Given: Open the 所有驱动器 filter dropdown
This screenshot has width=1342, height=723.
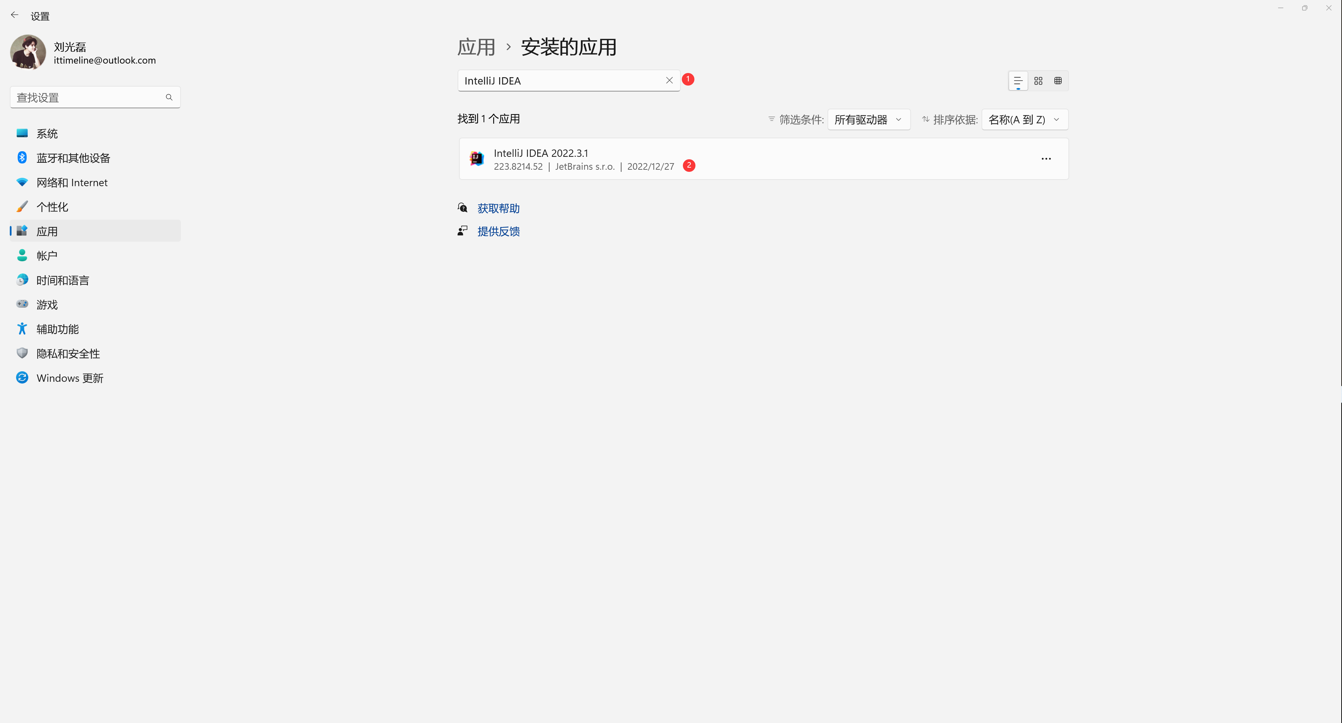Looking at the screenshot, I should tap(868, 119).
